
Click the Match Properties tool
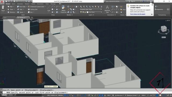(63, 9)
